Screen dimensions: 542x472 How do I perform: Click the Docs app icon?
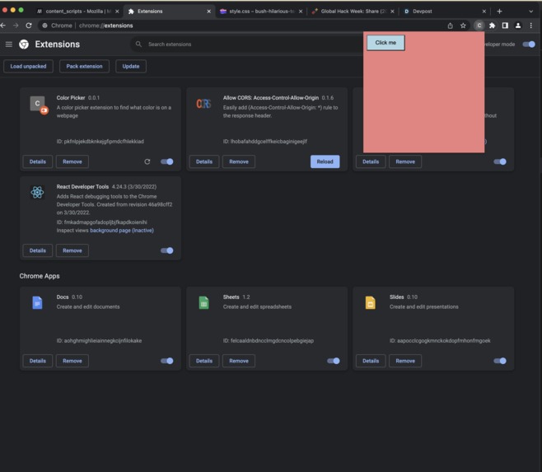coord(37,302)
